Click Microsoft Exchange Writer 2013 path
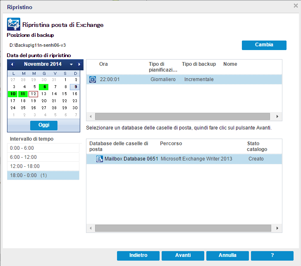Screen dimensions: 301x266 (x=196, y=159)
